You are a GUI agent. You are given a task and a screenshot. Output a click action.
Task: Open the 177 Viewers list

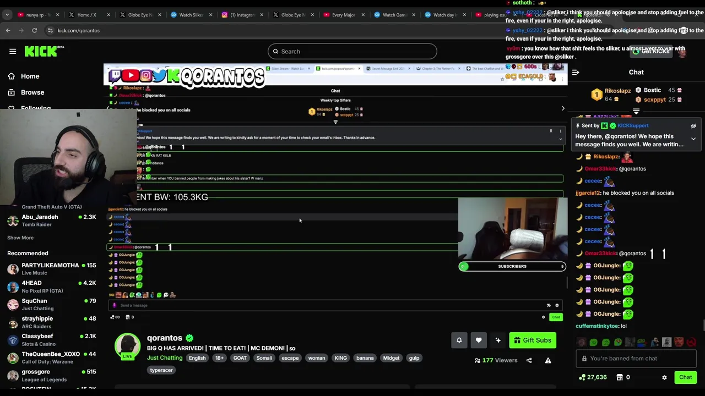[x=496, y=360]
